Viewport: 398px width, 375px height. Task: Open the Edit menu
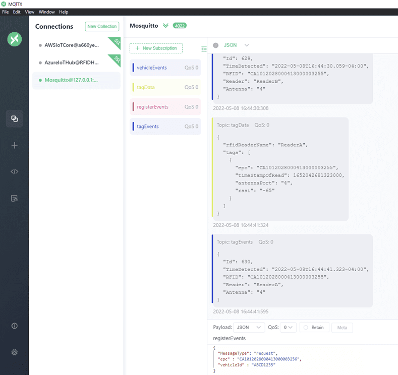17,12
